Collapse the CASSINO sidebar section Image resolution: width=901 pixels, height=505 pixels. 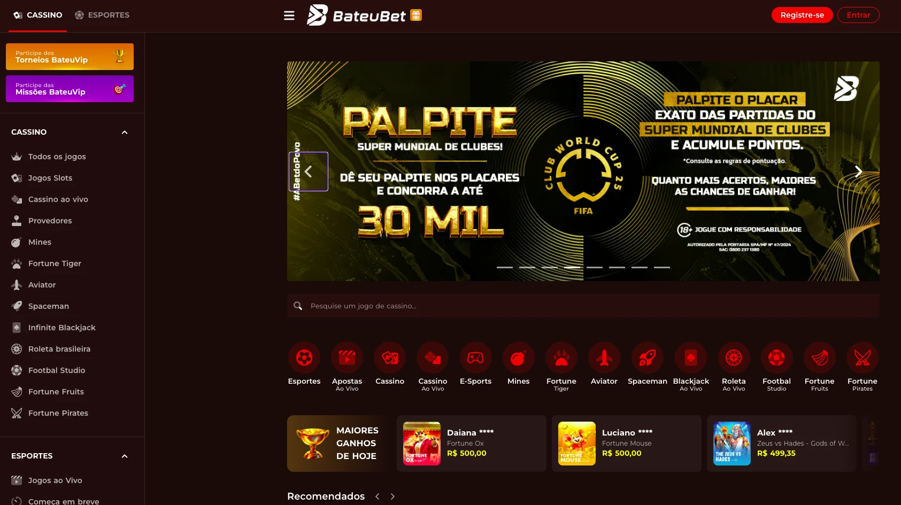tap(125, 132)
